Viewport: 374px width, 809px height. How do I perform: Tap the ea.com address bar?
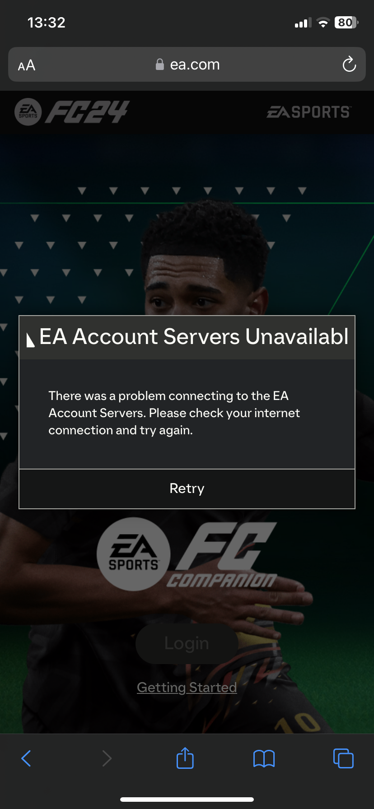(x=187, y=65)
